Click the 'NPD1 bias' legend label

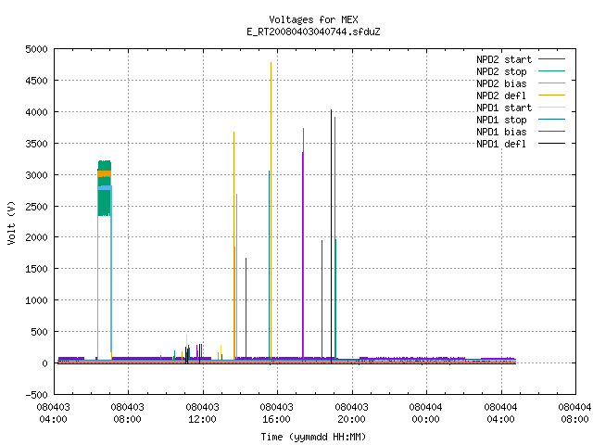(x=501, y=132)
